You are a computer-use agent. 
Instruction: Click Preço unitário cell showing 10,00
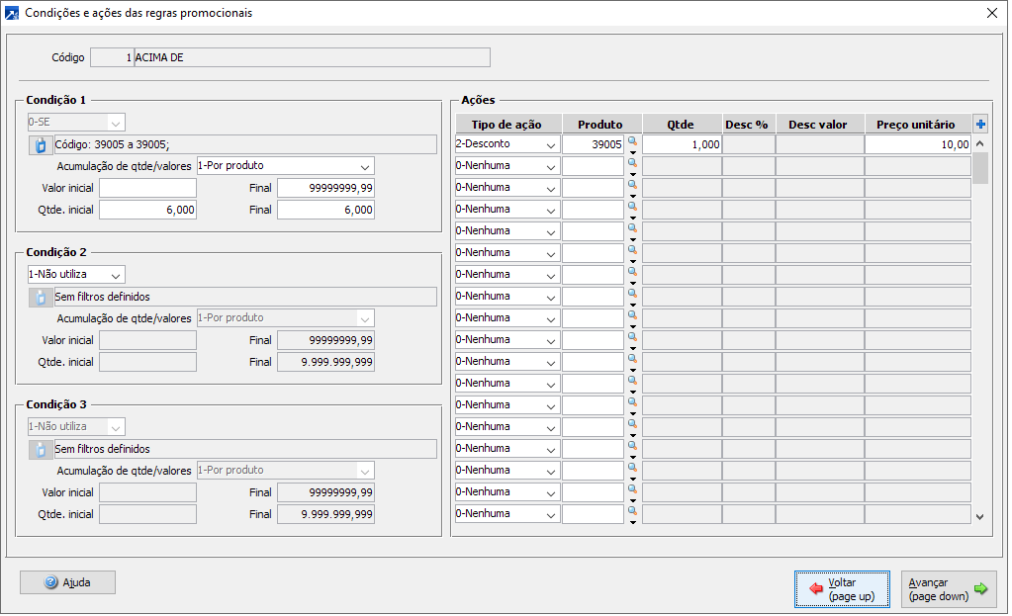917,144
